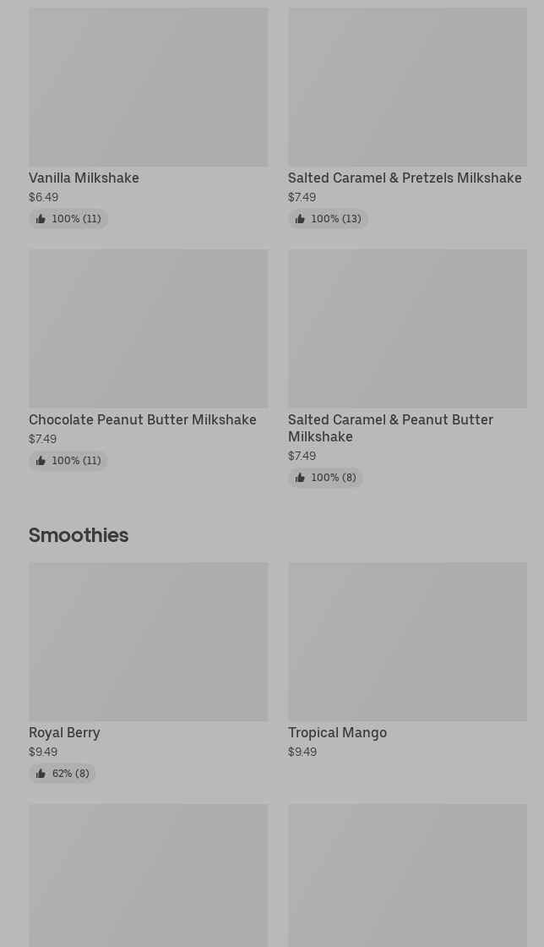Click the $9.49 price under Tropical Mango
Screen dimensions: 544x947
point(302,752)
